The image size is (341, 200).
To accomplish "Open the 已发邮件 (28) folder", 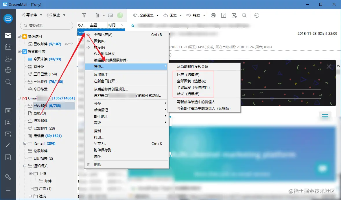I will [x=42, y=128].
